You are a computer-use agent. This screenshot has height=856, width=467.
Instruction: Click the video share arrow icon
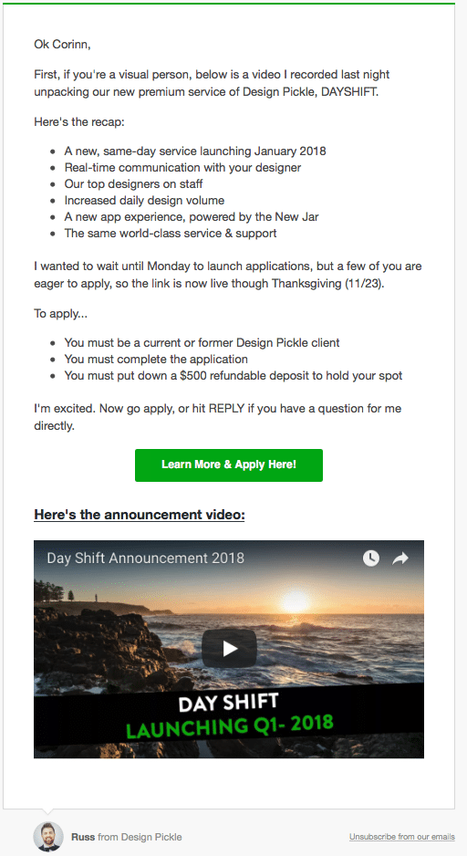coord(400,558)
